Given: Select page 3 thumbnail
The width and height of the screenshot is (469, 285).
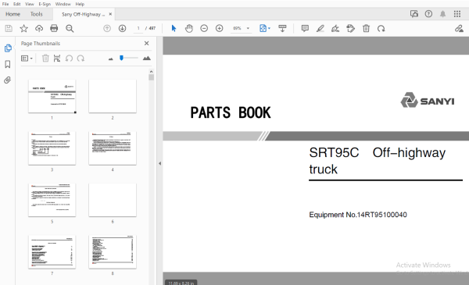Looking at the screenshot, I should [52, 148].
